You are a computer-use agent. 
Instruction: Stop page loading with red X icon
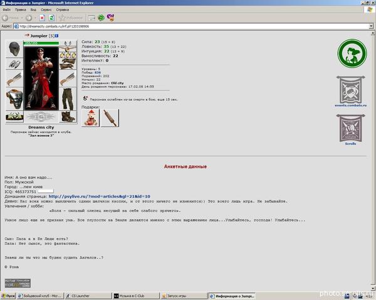point(42,17)
